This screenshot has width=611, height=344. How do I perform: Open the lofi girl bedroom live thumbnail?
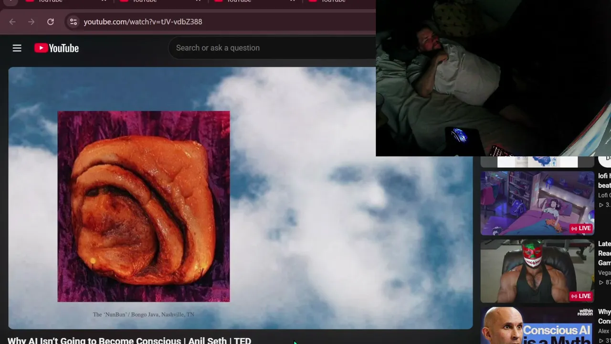click(x=537, y=203)
